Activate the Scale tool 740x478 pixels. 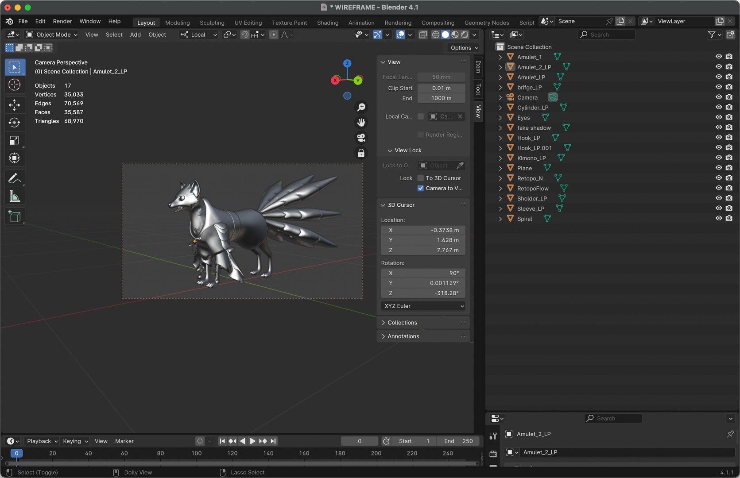[x=14, y=140]
